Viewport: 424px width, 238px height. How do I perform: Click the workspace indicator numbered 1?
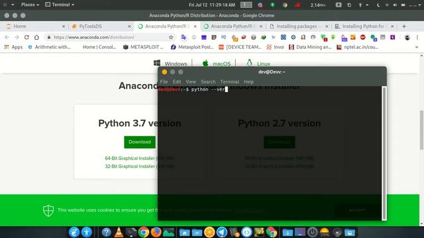point(246,5)
